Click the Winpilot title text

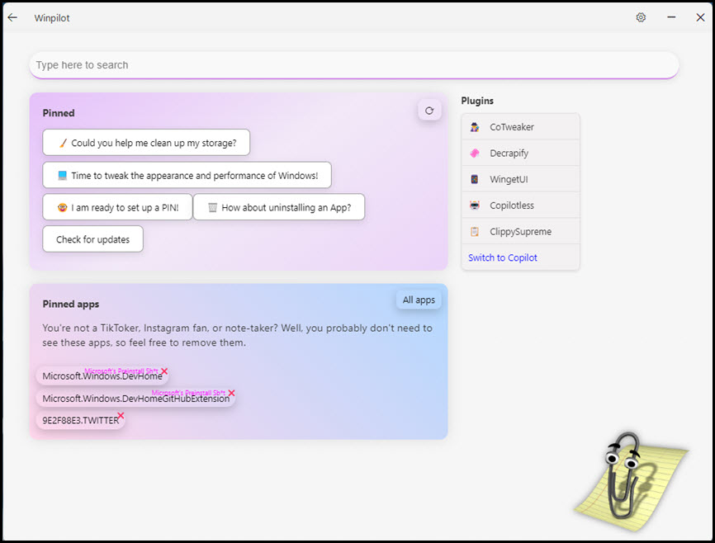click(52, 18)
